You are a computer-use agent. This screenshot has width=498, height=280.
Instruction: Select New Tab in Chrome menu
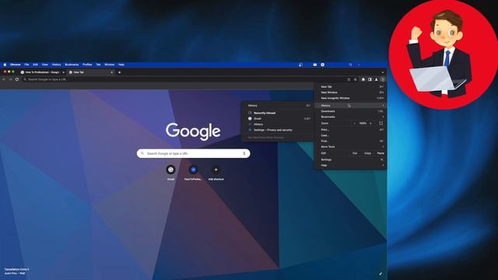[x=351, y=86]
